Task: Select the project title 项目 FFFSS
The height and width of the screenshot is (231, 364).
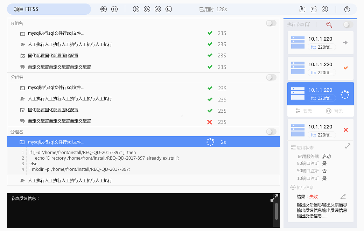Action: point(26,9)
